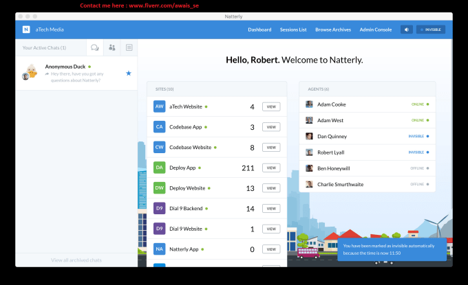Image resolution: width=468 pixels, height=285 pixels.
Task: Click Deploy App's count 211
Action: tap(248, 168)
